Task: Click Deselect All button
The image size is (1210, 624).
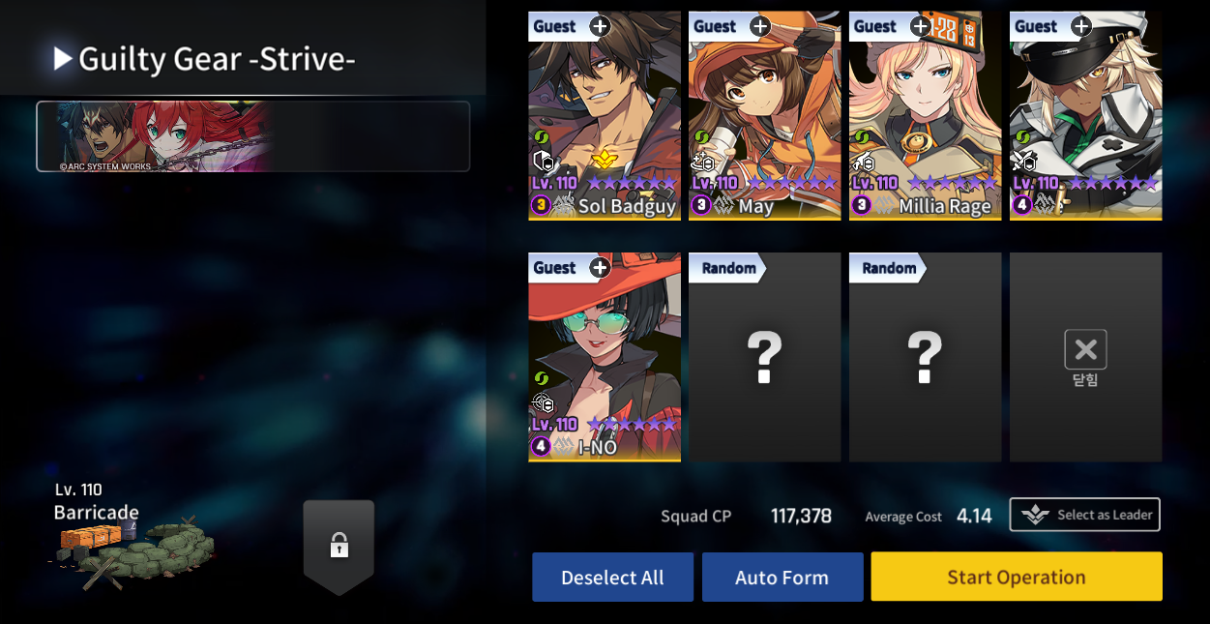Action: (x=612, y=578)
